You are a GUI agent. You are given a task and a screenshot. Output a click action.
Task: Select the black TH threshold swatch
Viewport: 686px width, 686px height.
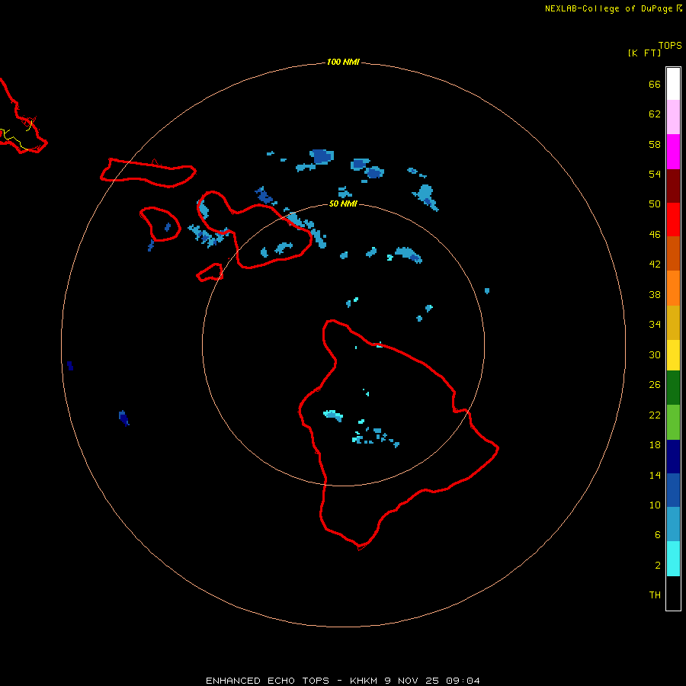[673, 593]
